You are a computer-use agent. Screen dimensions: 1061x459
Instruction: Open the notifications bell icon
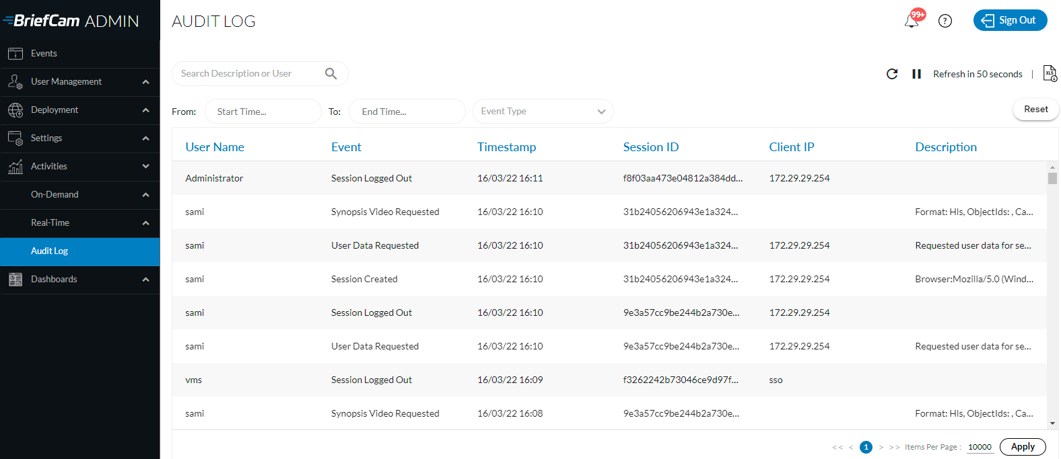[x=912, y=21]
